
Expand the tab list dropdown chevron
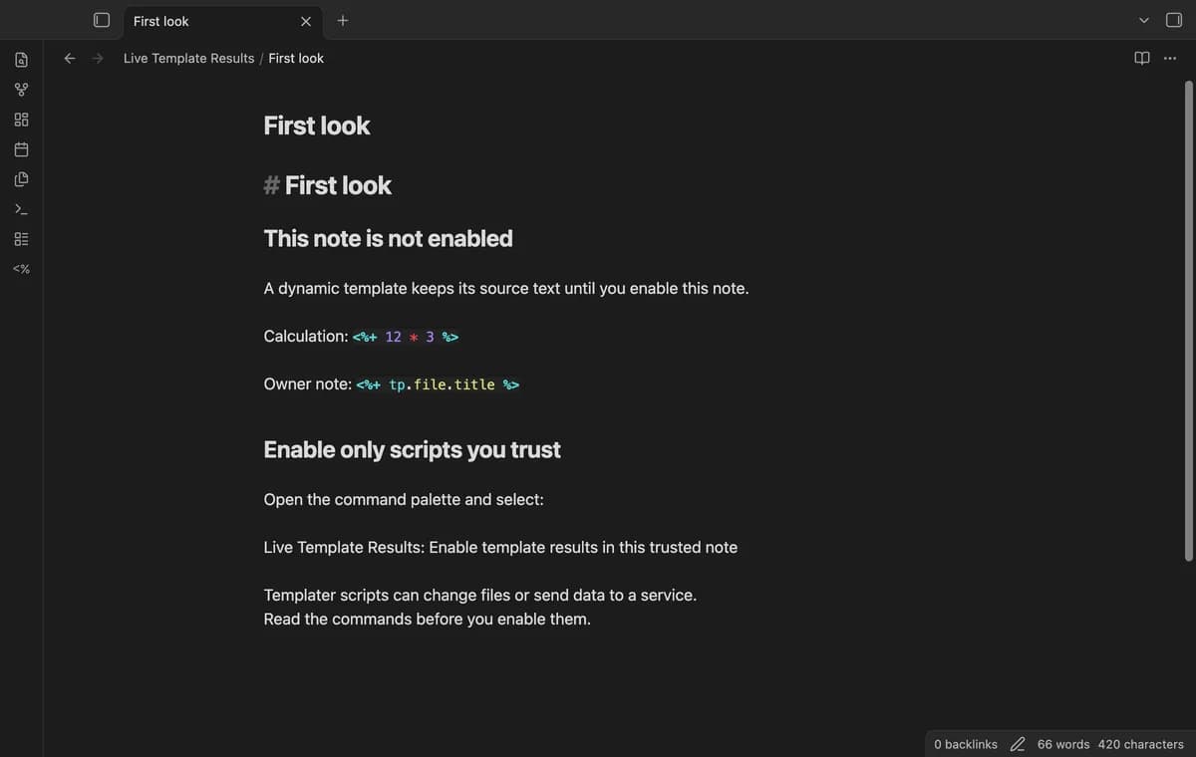click(x=1144, y=20)
